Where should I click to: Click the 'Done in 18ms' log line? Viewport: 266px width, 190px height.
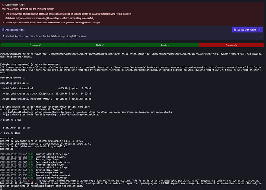[x=10, y=133]
